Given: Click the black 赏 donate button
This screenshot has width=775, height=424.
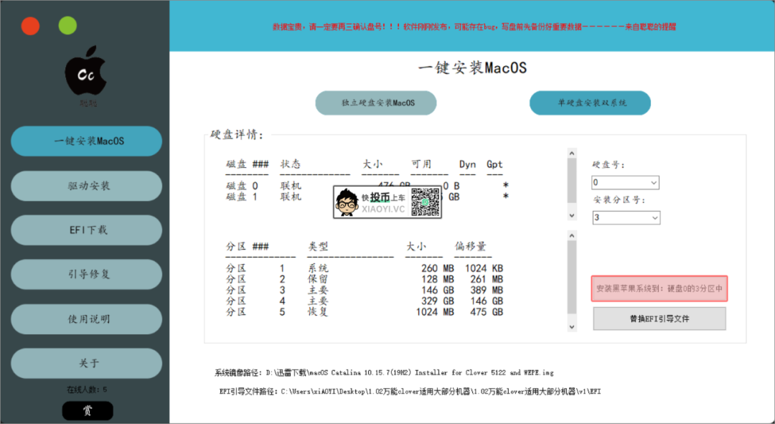Looking at the screenshot, I should (x=88, y=410).
